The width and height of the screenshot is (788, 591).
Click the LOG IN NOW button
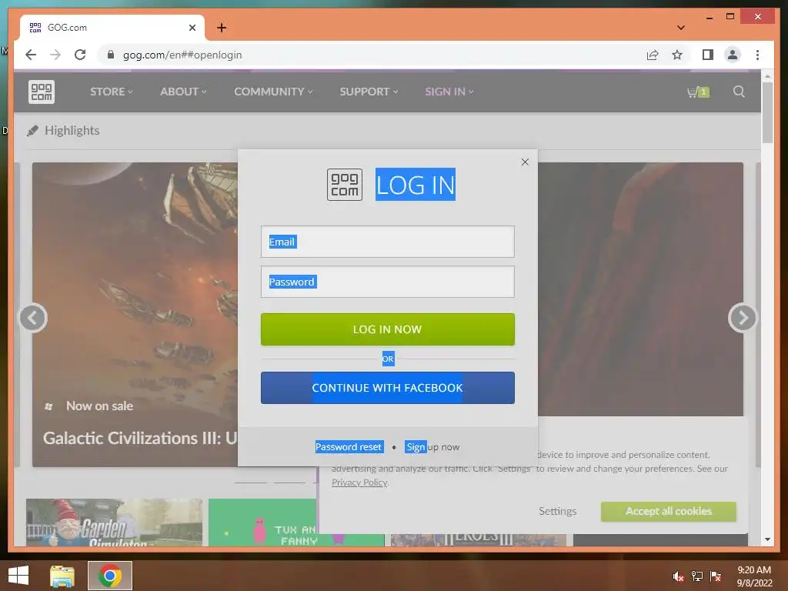pos(388,329)
